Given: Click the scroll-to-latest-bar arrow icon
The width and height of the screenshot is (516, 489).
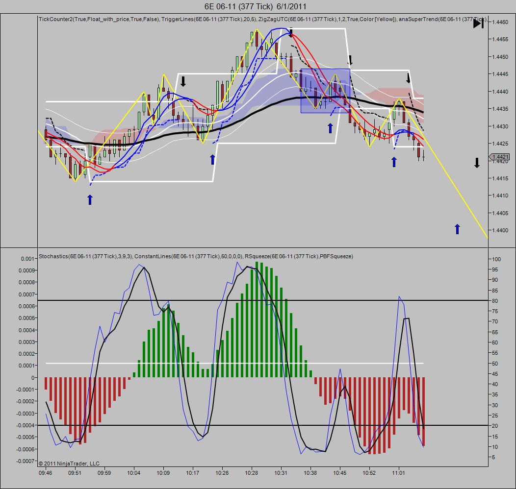Looking at the screenshot, I should pos(479,24).
